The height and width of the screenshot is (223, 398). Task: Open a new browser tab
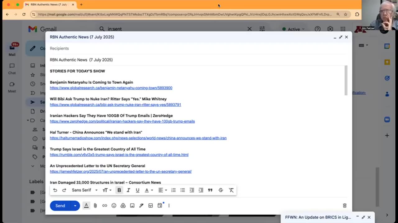pyautogui.click(x=81, y=5)
